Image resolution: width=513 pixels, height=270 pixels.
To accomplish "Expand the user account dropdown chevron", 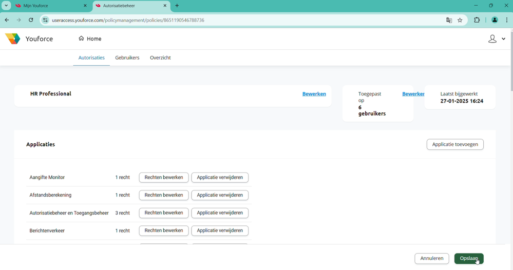I will point(504,38).
